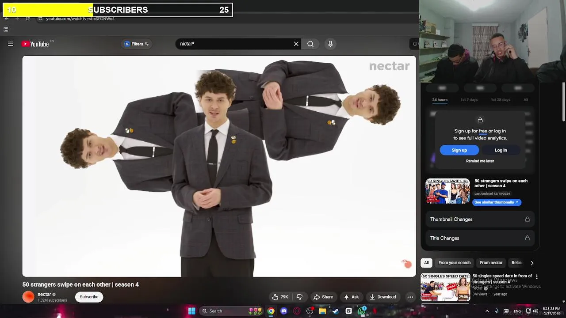Click the Log in button
Image resolution: width=566 pixels, height=318 pixels.
(501, 150)
